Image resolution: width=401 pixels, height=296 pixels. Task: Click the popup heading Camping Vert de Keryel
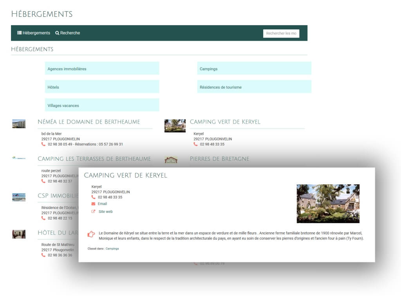(126, 175)
